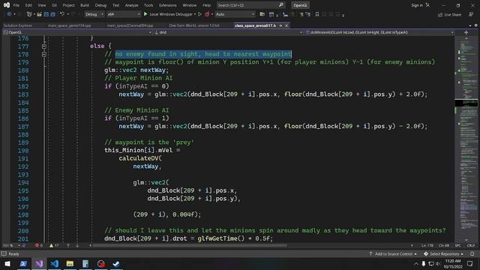Open the One Gem World text file tab
The height and width of the screenshot is (270, 480).
point(194,25)
